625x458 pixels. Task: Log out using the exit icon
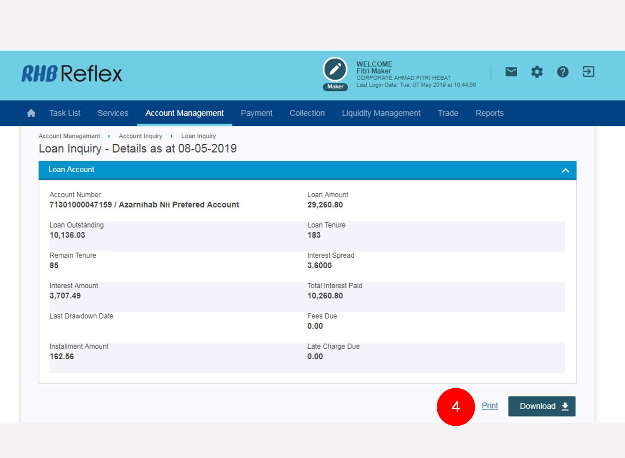588,72
